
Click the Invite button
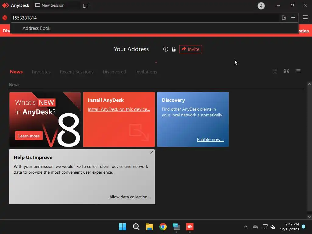[x=190, y=49]
